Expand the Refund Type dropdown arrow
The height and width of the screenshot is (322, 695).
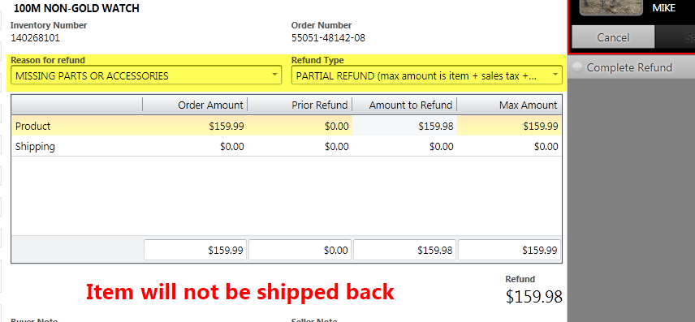(555, 75)
